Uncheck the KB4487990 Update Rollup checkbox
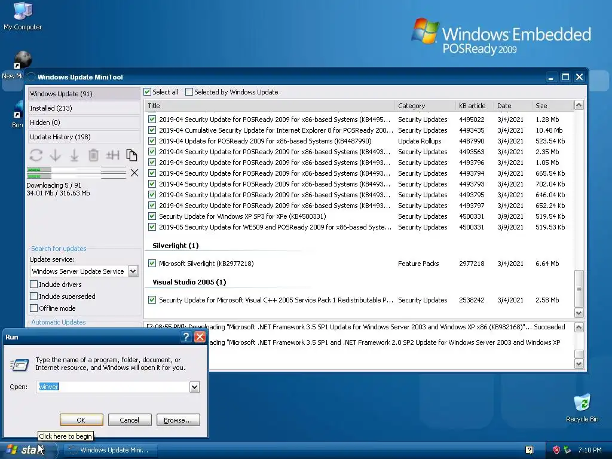Image resolution: width=612 pixels, height=459 pixels. click(x=152, y=141)
